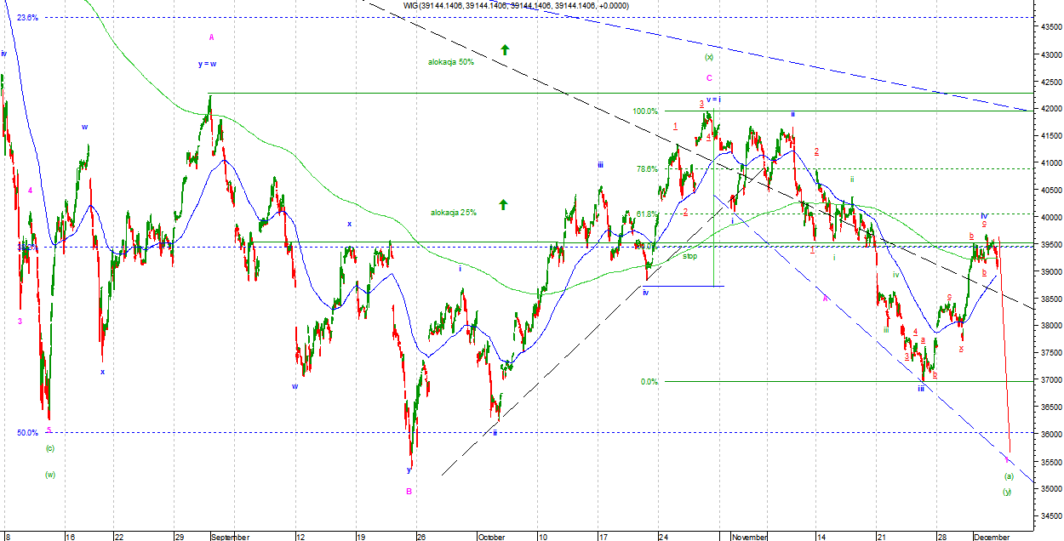1064x541 pixels.
Task: Click the 78.6% Fibonacci level label
Action: coord(647,169)
